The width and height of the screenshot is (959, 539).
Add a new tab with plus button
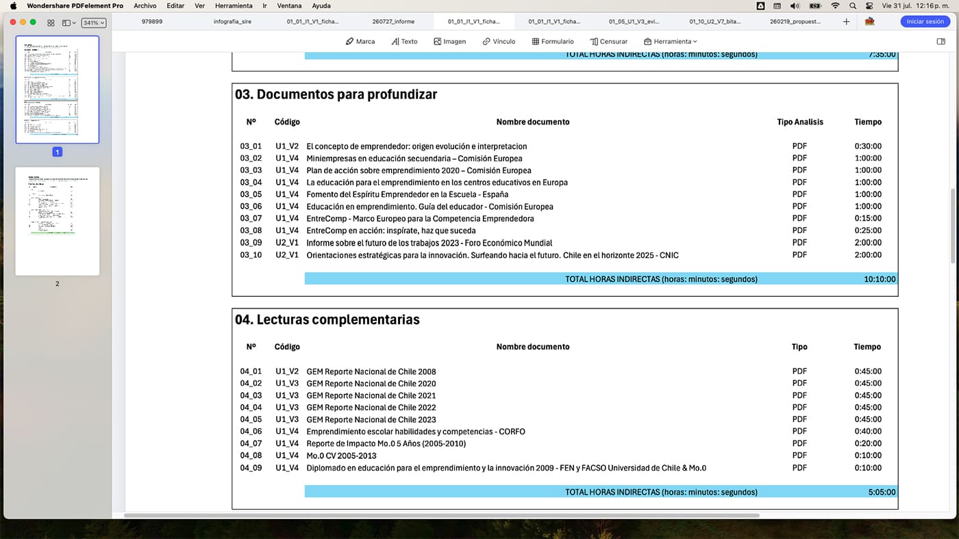(846, 22)
